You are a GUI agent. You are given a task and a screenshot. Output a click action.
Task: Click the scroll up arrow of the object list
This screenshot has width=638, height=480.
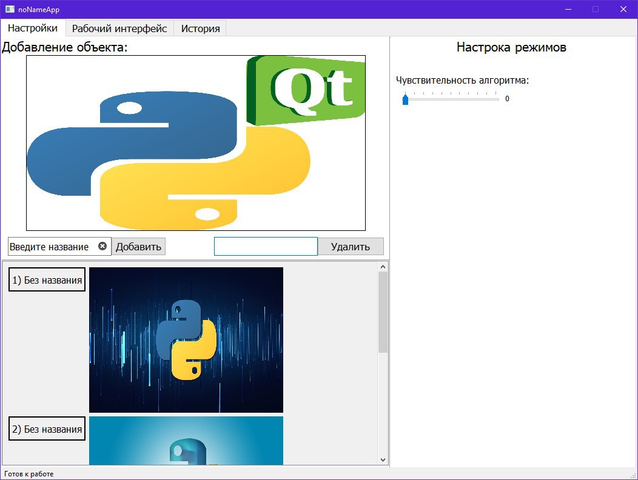tap(383, 267)
